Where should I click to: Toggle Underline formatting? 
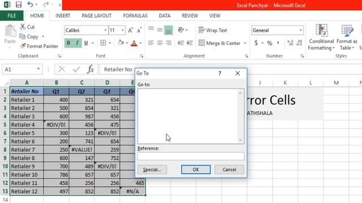tap(86, 43)
